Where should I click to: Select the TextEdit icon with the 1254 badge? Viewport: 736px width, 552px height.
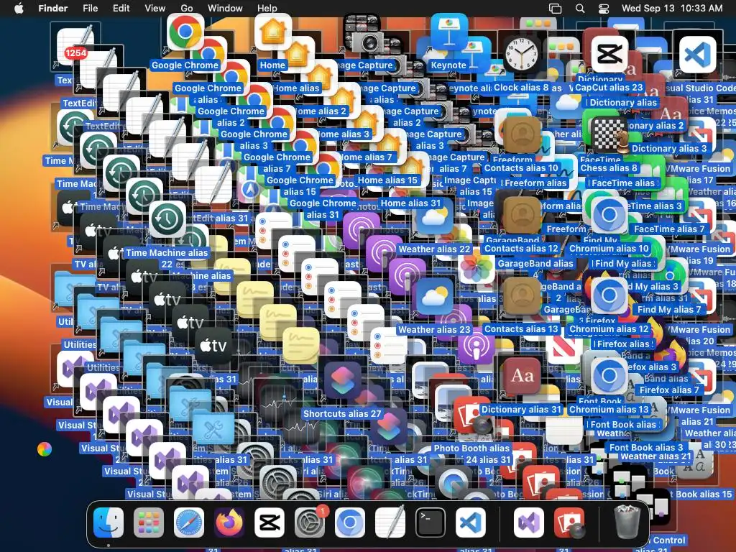(75, 46)
